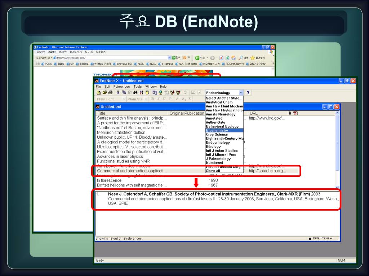Open the Plain Font dropdown
The image size is (369, 276).
[x=124, y=99]
